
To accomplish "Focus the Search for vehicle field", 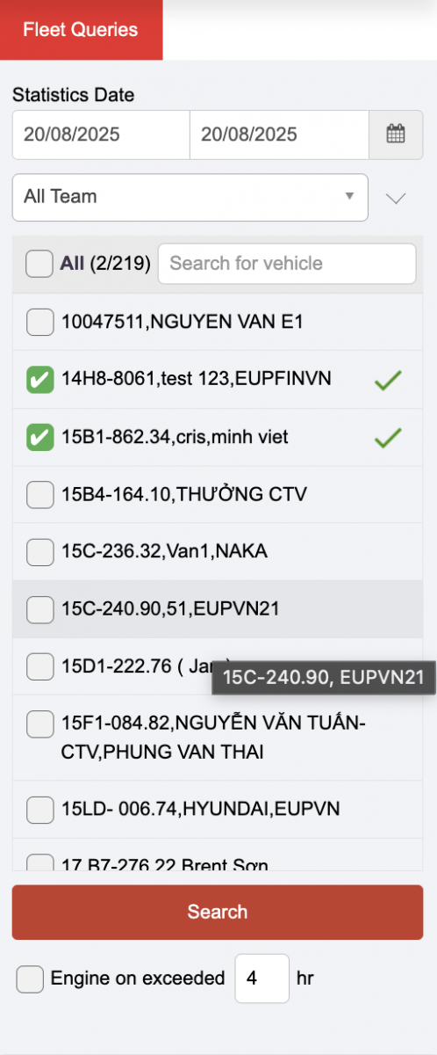I will tap(287, 264).
